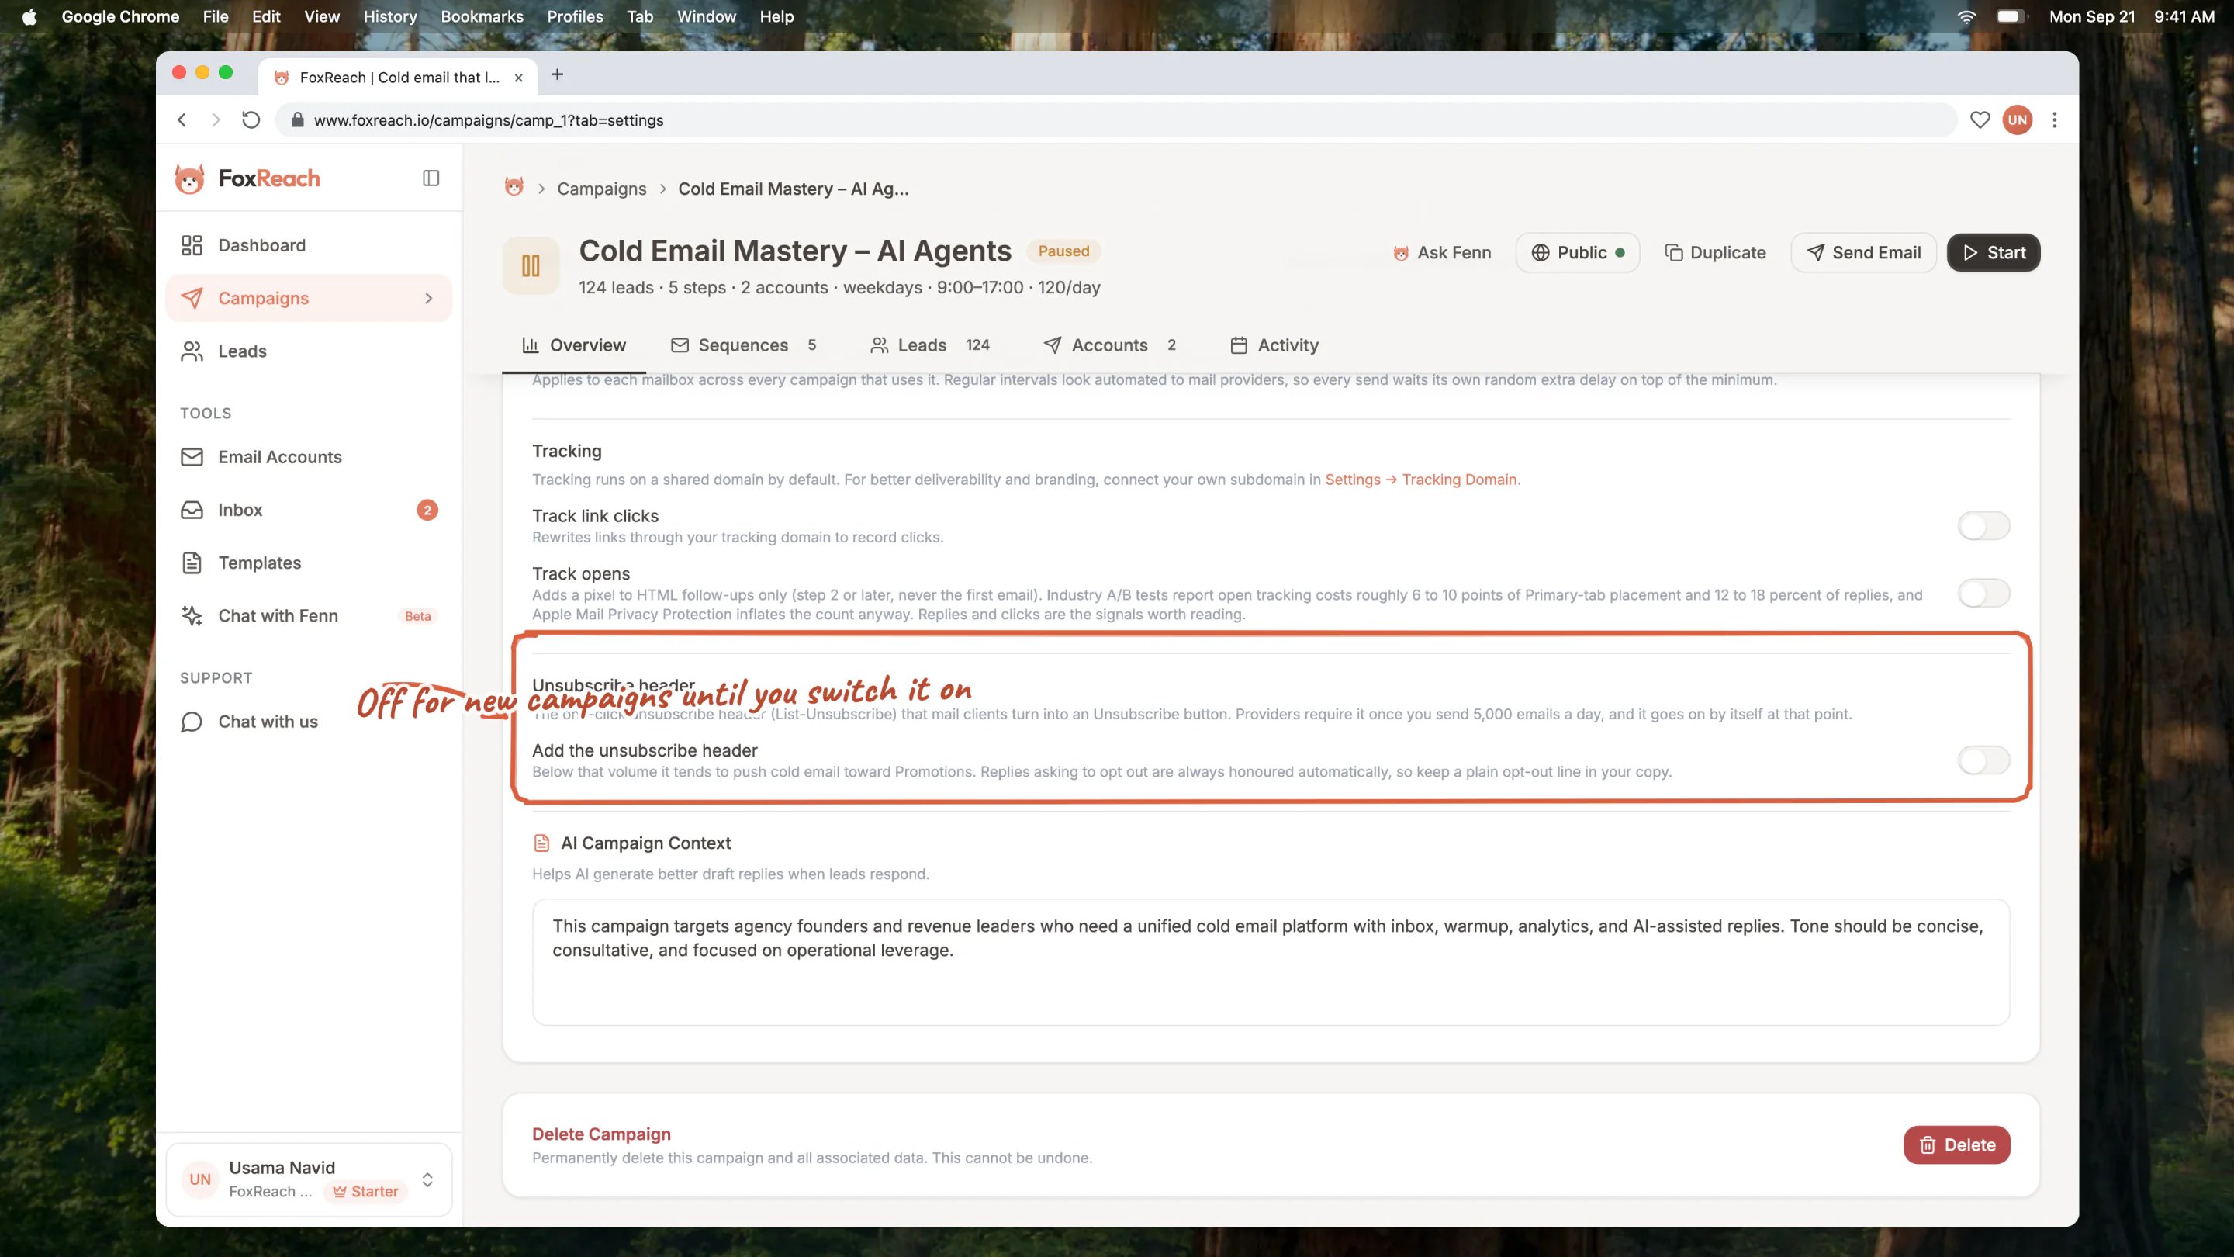Delete the campaign with the red button

coord(1956,1145)
